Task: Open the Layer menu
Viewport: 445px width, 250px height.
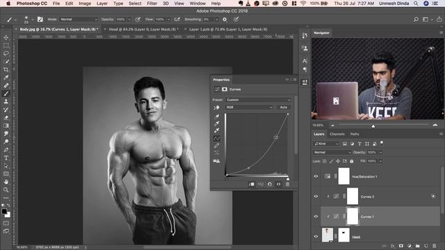Action: [102, 3]
